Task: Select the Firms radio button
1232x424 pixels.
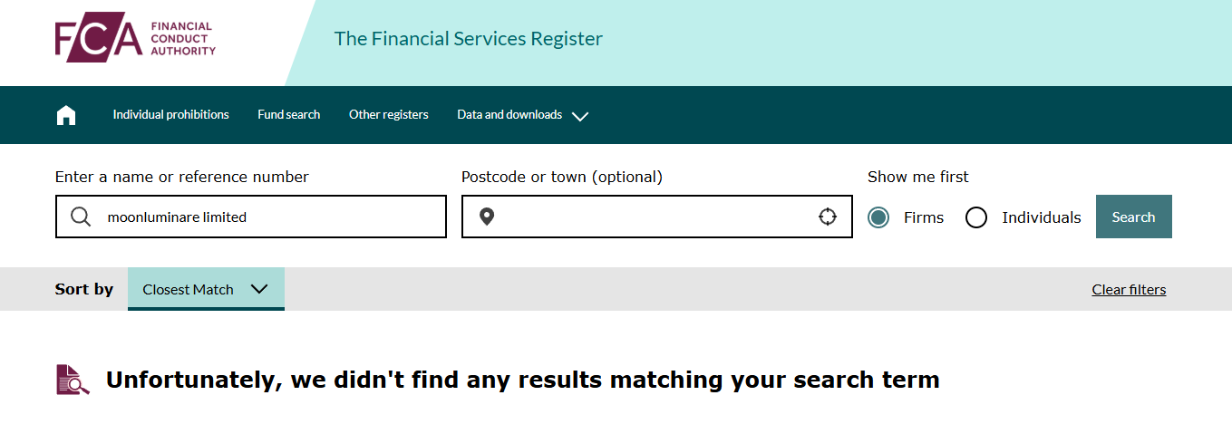Action: pos(878,217)
